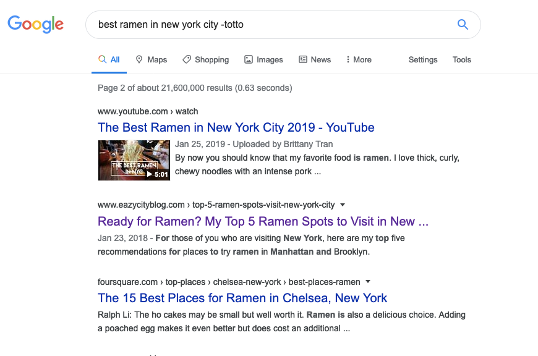Open The Best Ramen in New York City 2019 link
The width and height of the screenshot is (538, 356).
236,127
